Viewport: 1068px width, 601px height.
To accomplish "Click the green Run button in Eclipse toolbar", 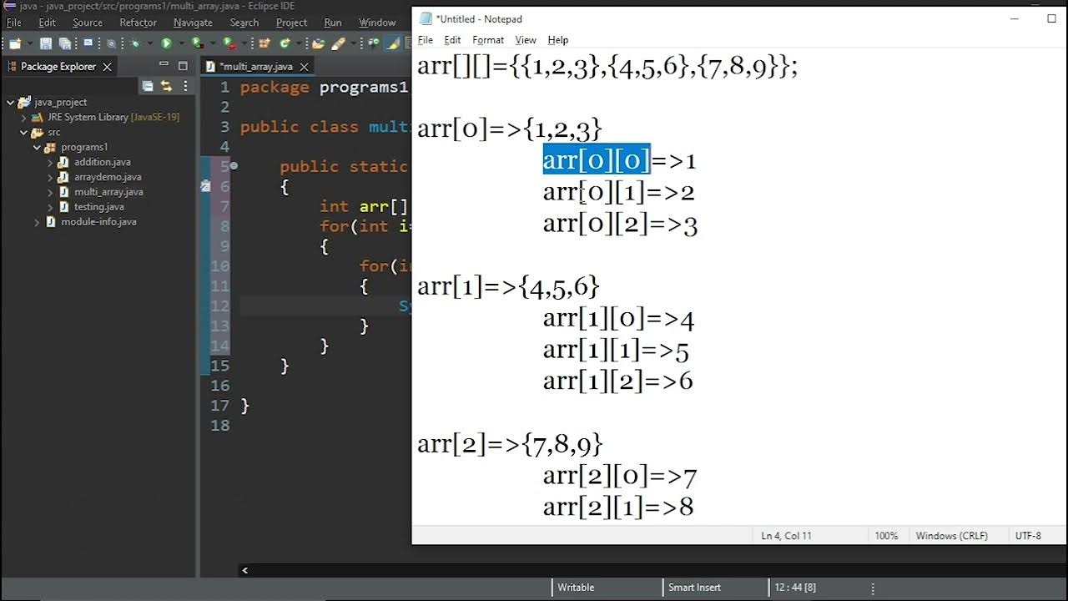I will click(x=166, y=43).
